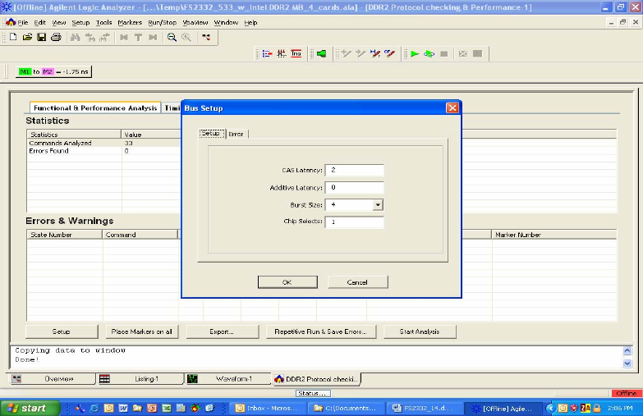Viewport: 643px width, 416px height.
Task: Expand the Burst Size dropdown
Action: click(x=378, y=204)
